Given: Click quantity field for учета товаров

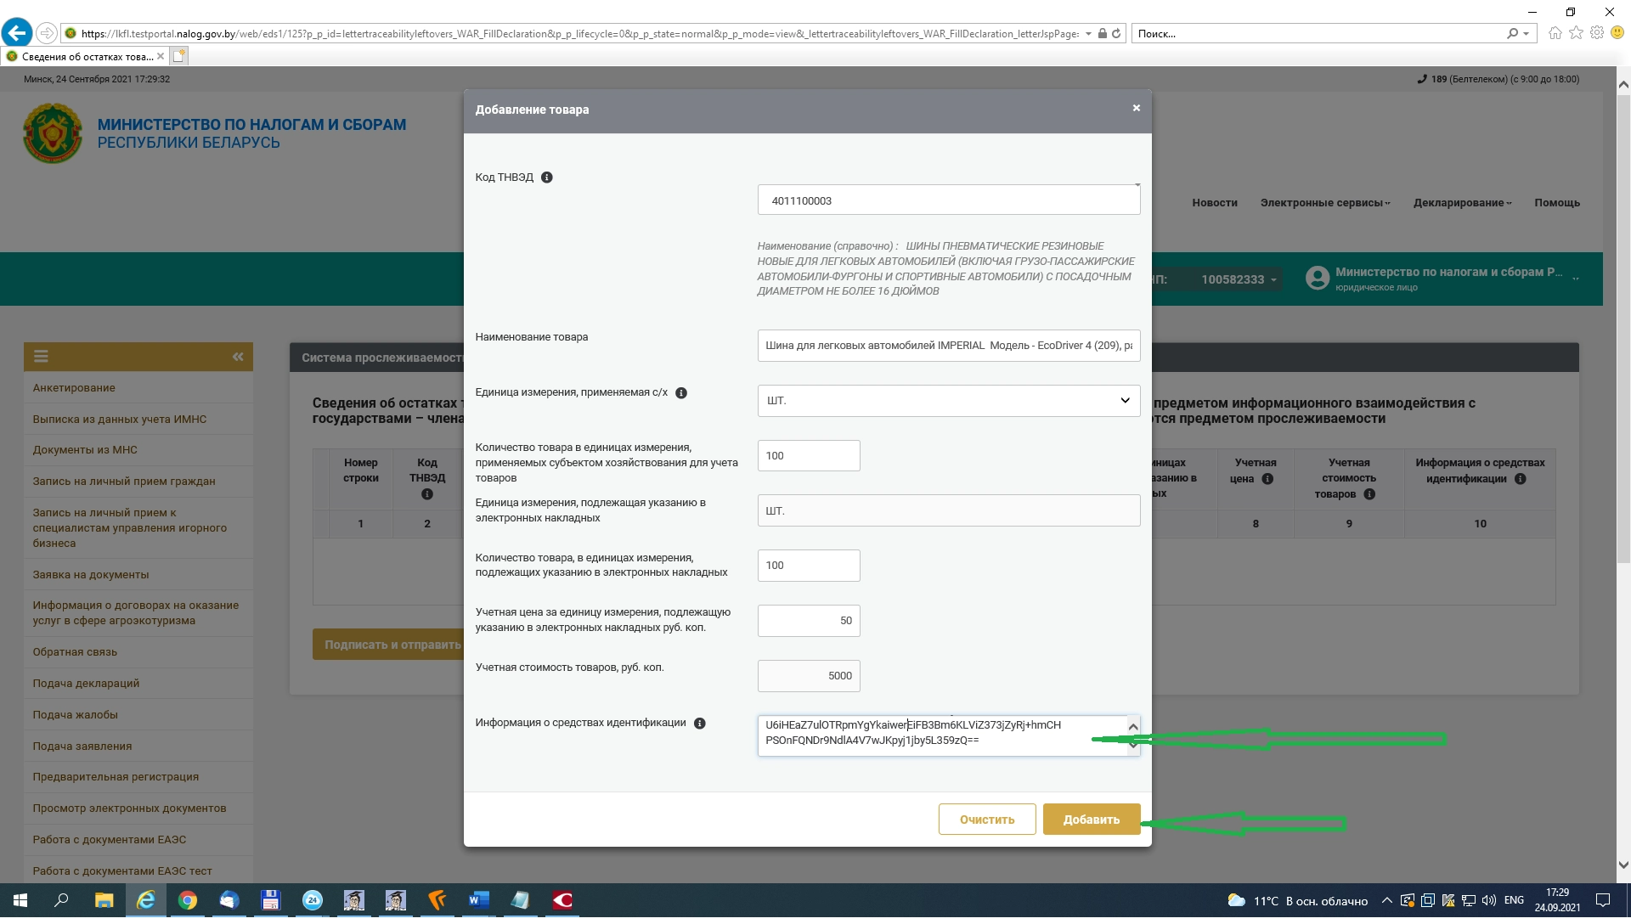Looking at the screenshot, I should tap(809, 456).
